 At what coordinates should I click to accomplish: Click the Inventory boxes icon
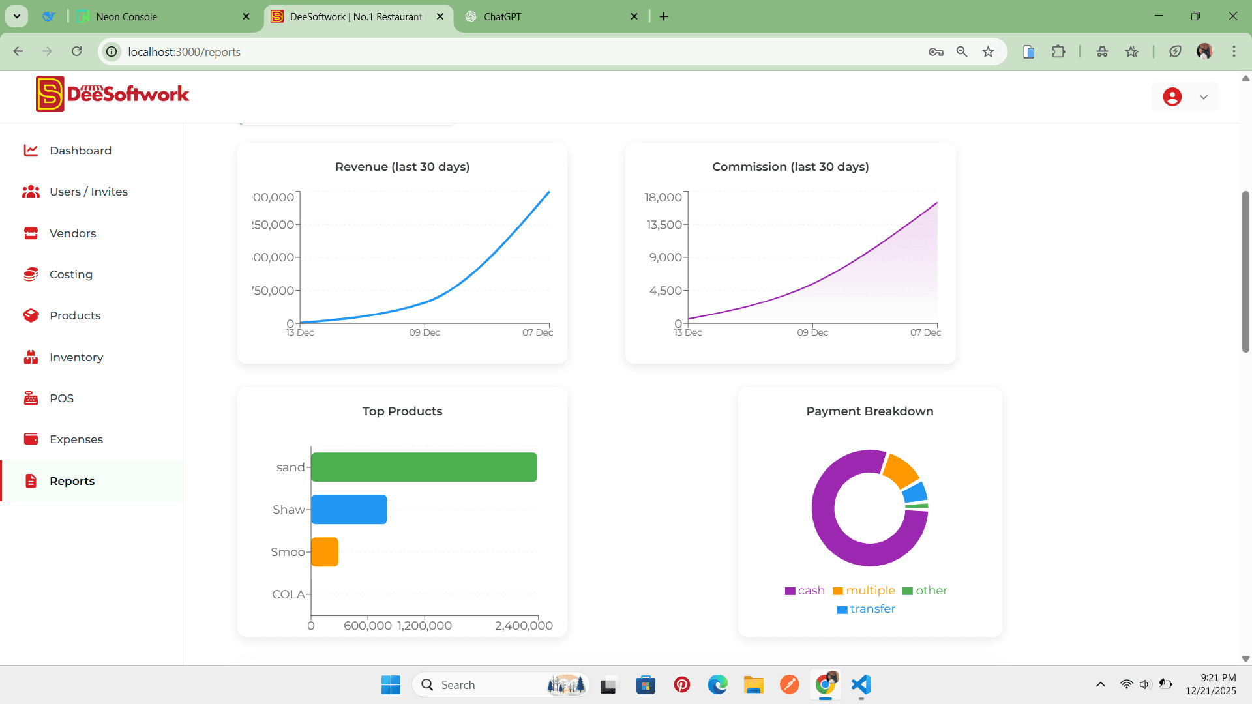tap(31, 357)
